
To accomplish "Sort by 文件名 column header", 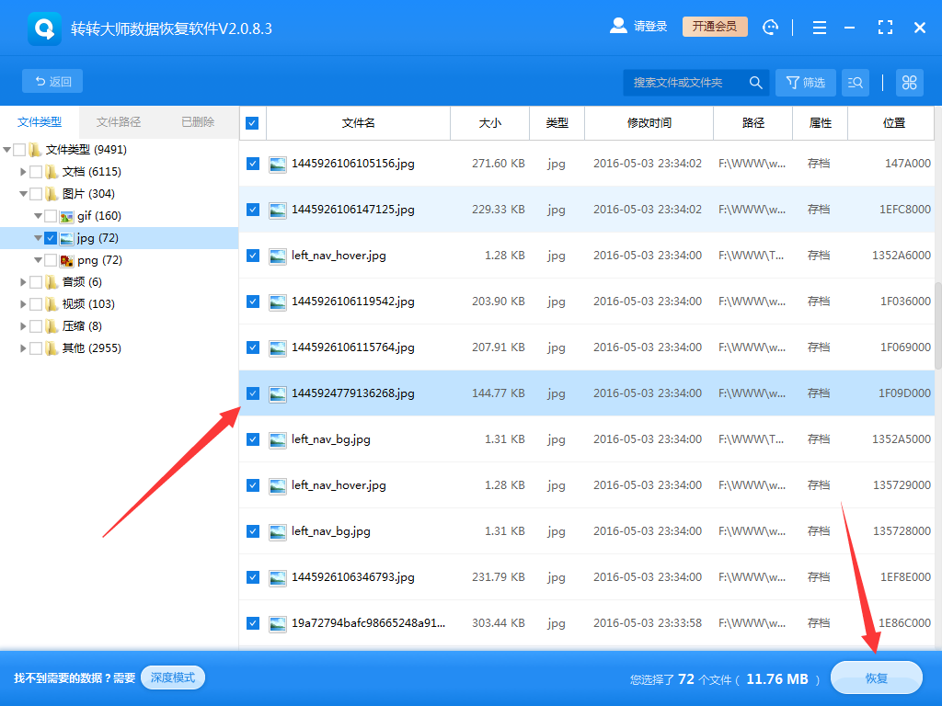I will 359,123.
